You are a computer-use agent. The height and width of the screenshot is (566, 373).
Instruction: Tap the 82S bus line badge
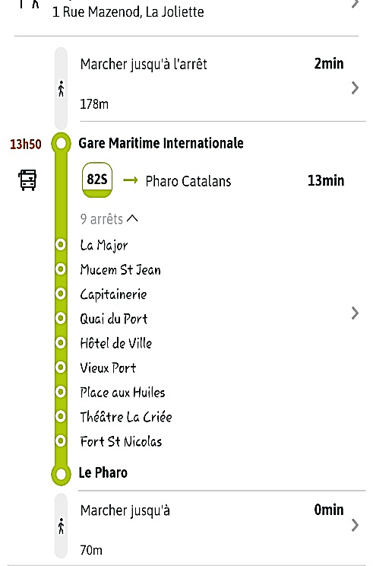97,180
